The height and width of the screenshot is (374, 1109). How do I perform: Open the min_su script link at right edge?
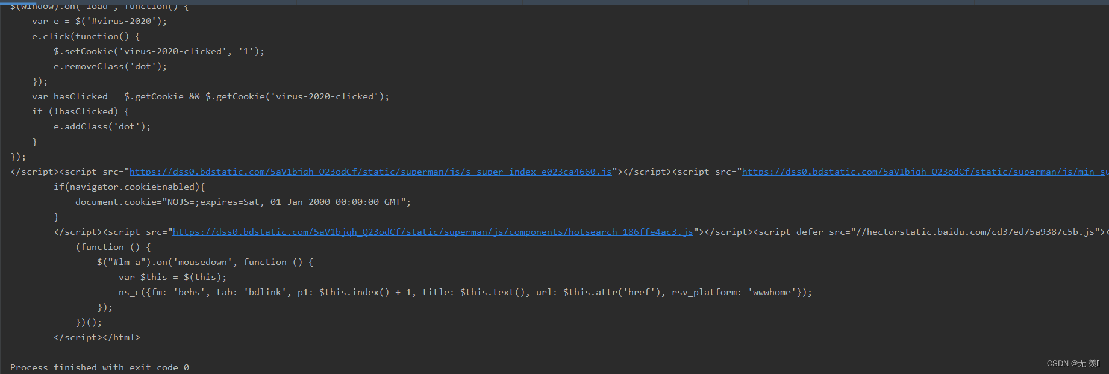point(925,172)
